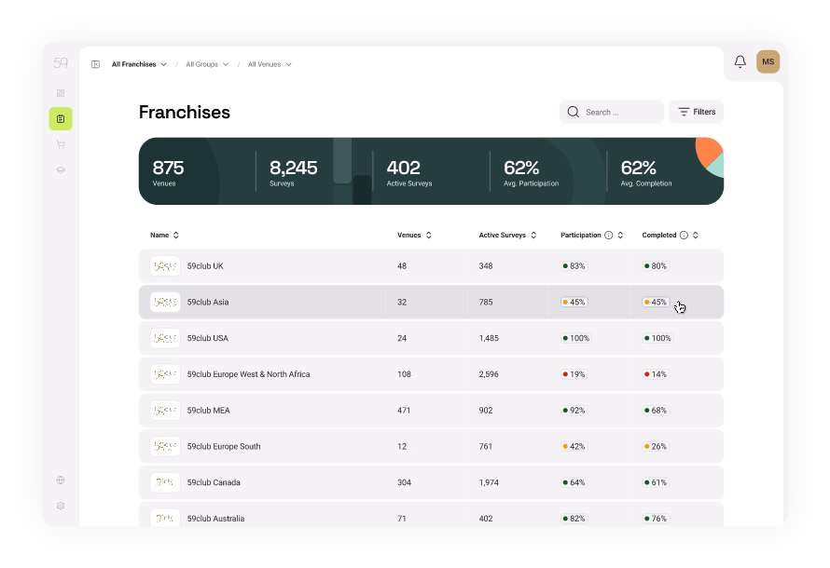
Task: Toggle the sidebar collapse panel icon
Action: tap(96, 64)
